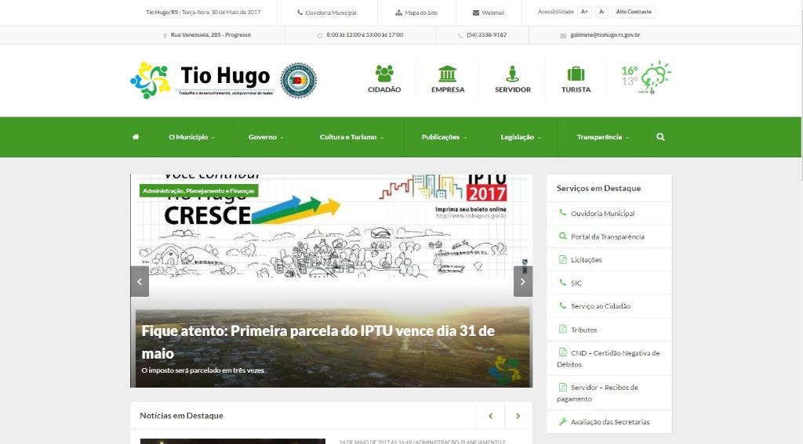Image resolution: width=803 pixels, height=444 pixels.
Task: Toggle Alto Contraste accessibility mode
Action: (x=633, y=13)
